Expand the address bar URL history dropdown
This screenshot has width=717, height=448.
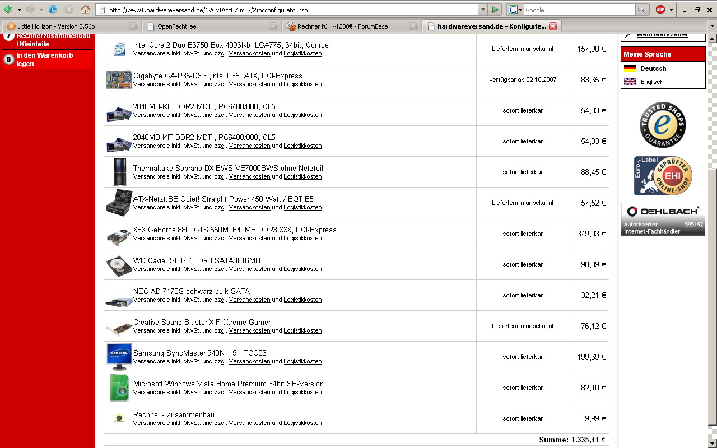(x=483, y=10)
